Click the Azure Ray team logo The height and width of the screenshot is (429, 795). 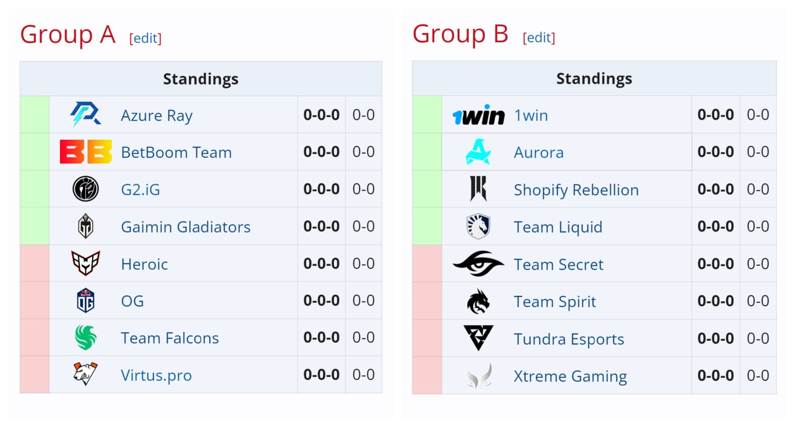click(85, 114)
